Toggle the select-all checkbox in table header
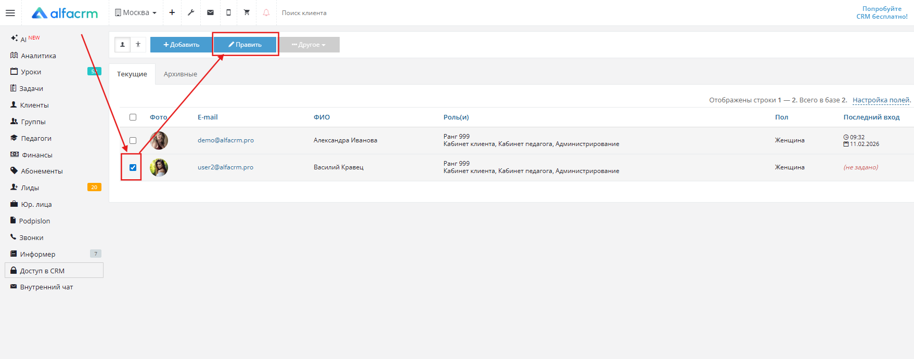This screenshot has width=914, height=359. point(133,117)
